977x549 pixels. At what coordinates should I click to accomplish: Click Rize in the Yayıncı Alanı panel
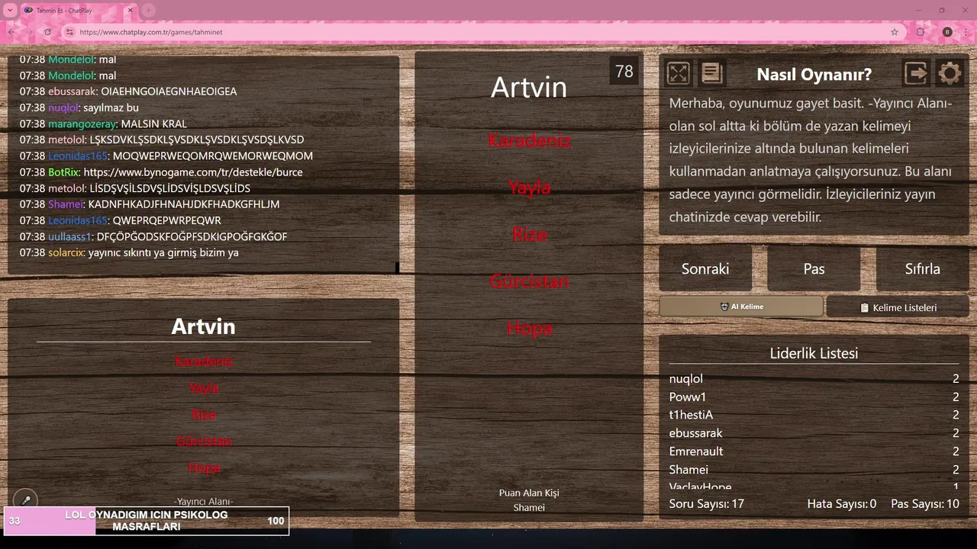[x=204, y=415]
